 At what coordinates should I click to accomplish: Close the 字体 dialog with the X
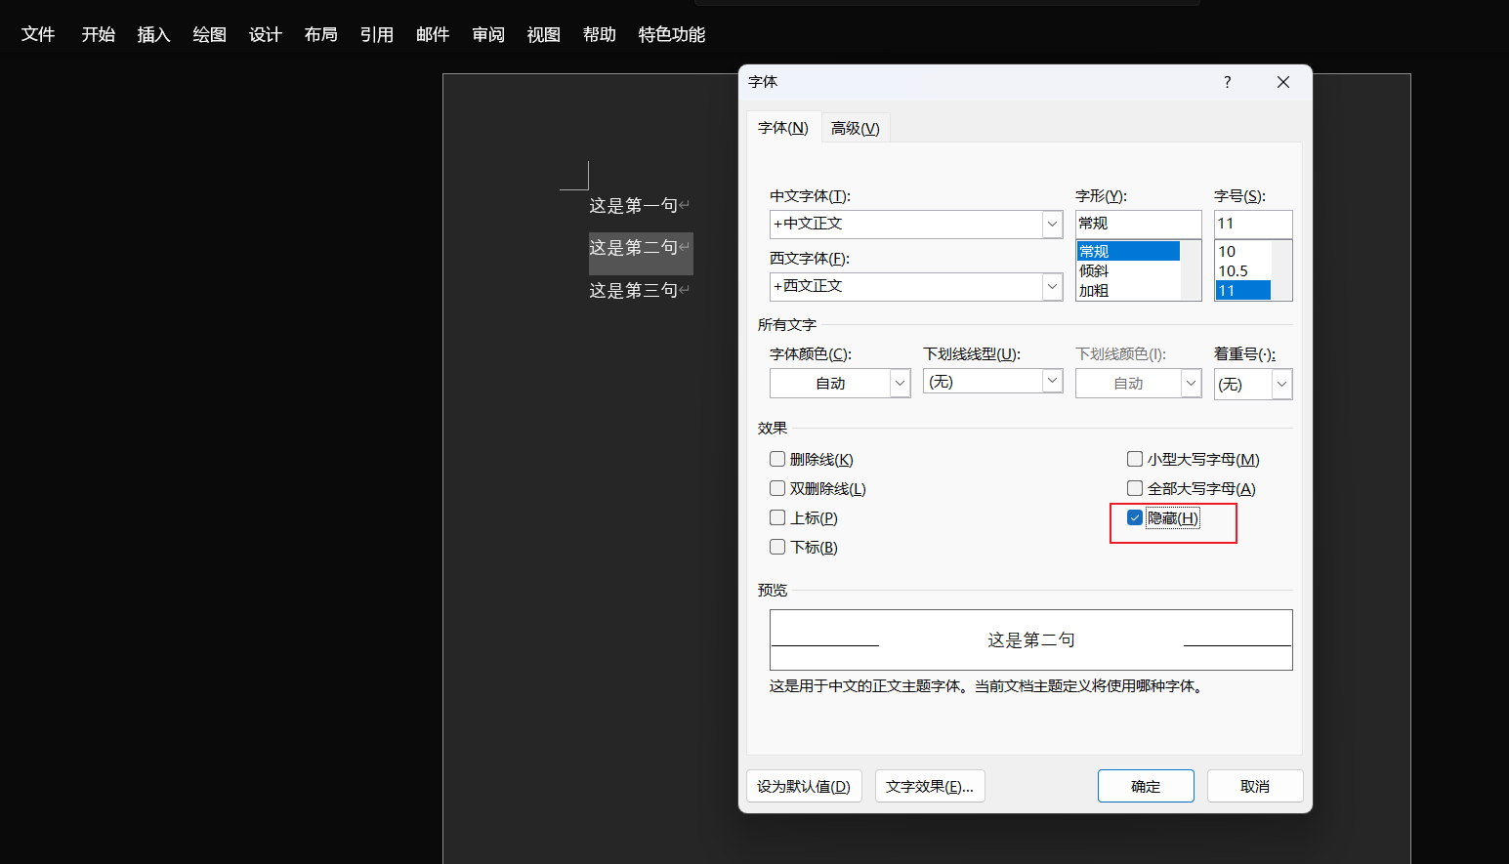click(x=1283, y=82)
